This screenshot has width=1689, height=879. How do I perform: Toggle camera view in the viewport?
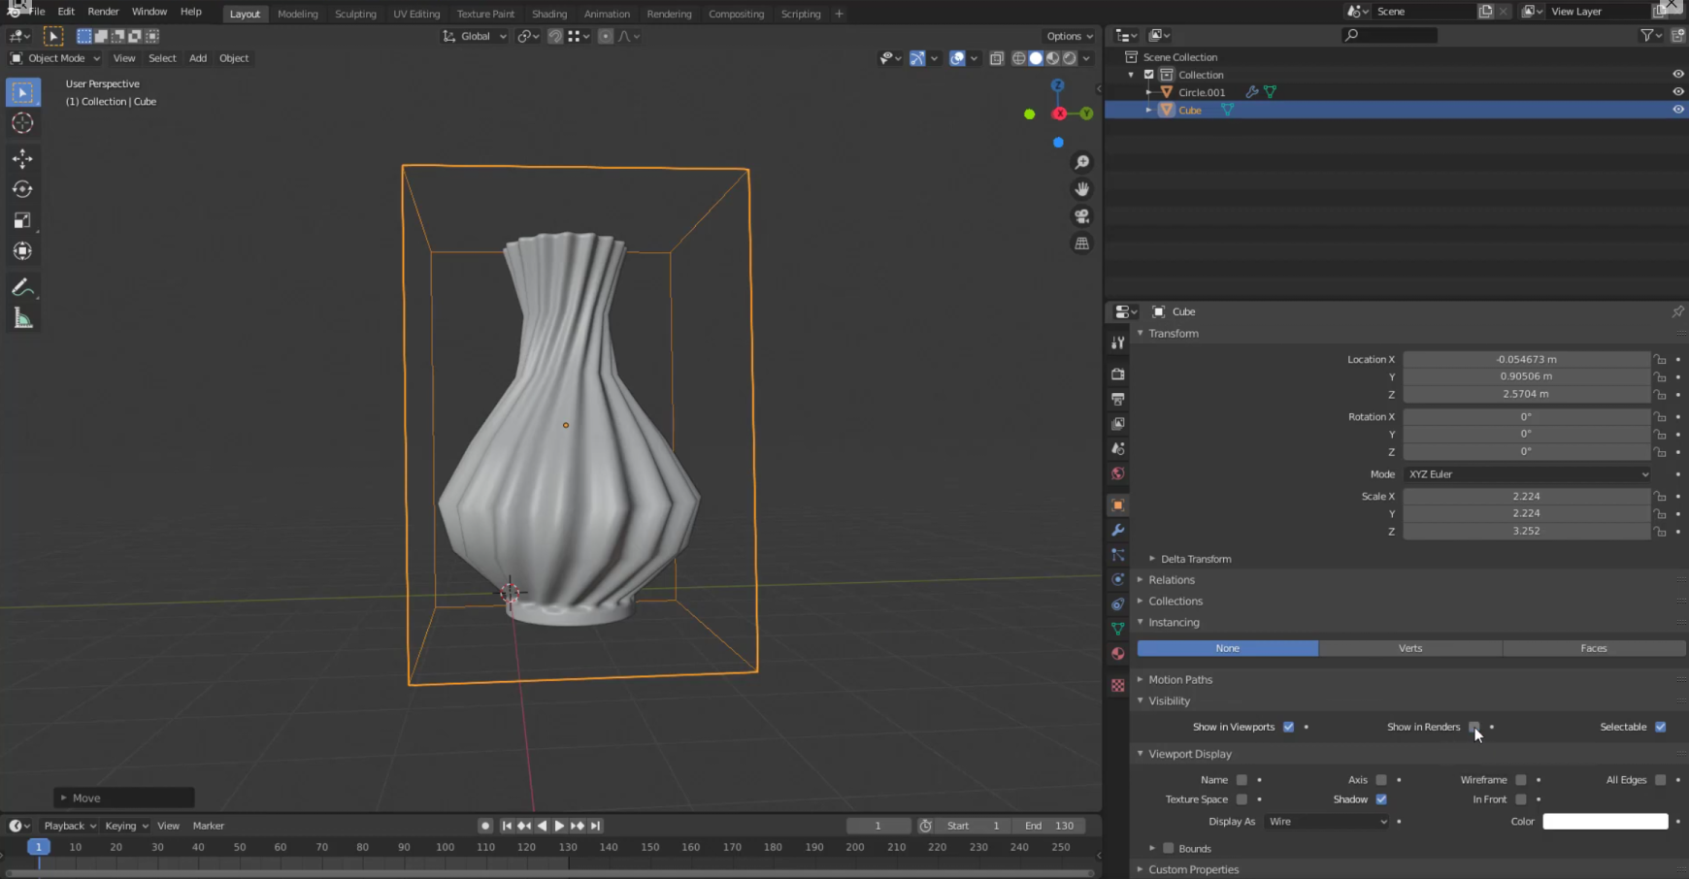[x=1081, y=216]
